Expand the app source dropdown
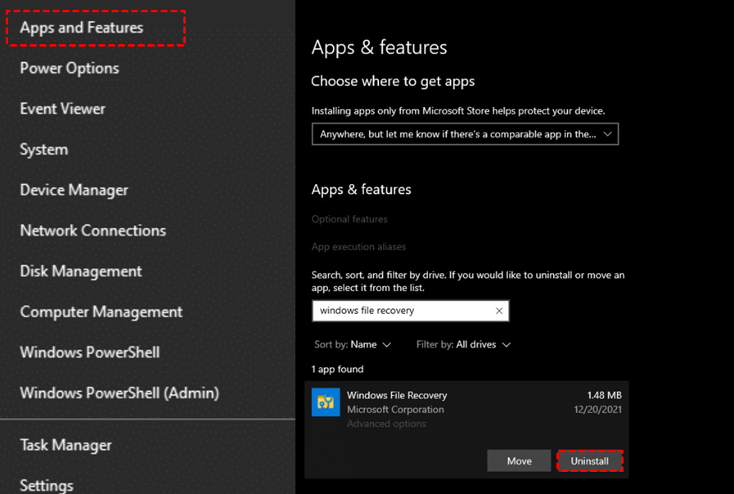 point(465,134)
